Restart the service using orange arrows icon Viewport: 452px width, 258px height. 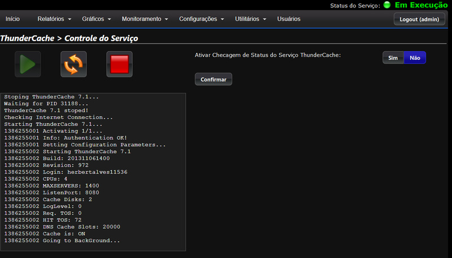pyautogui.click(x=73, y=64)
